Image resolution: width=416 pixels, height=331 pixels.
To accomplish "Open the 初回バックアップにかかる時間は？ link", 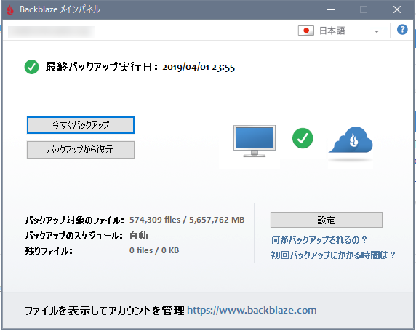I will click(x=333, y=255).
